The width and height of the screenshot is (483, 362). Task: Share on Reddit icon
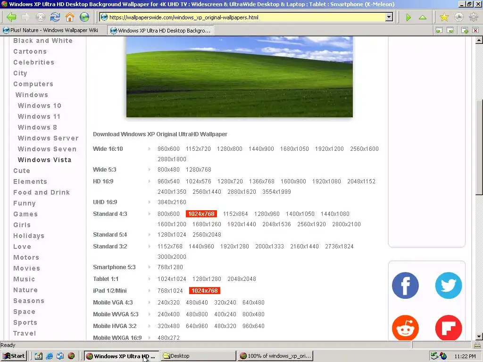pos(405,328)
